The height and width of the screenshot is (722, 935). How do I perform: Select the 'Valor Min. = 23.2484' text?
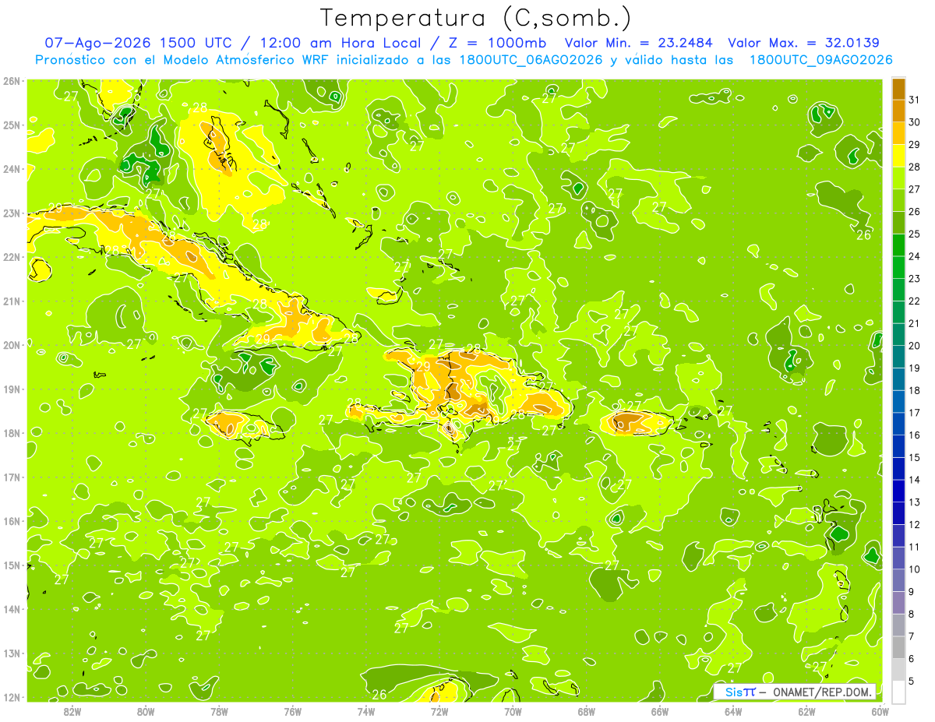click(640, 43)
